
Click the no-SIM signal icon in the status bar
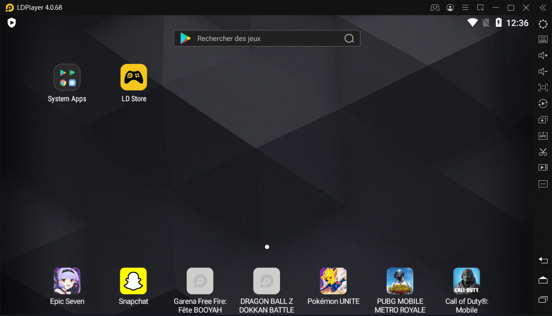pos(486,23)
